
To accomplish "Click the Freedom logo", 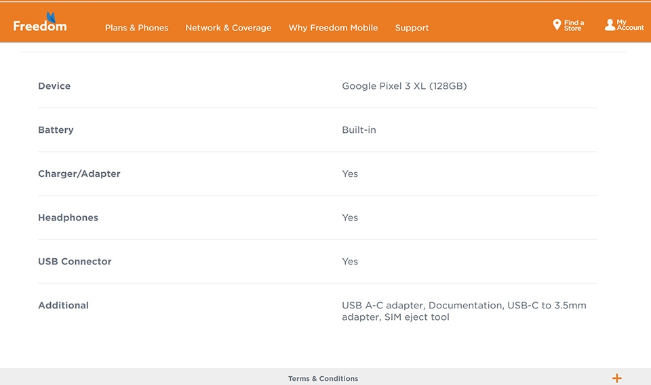I will [40, 22].
